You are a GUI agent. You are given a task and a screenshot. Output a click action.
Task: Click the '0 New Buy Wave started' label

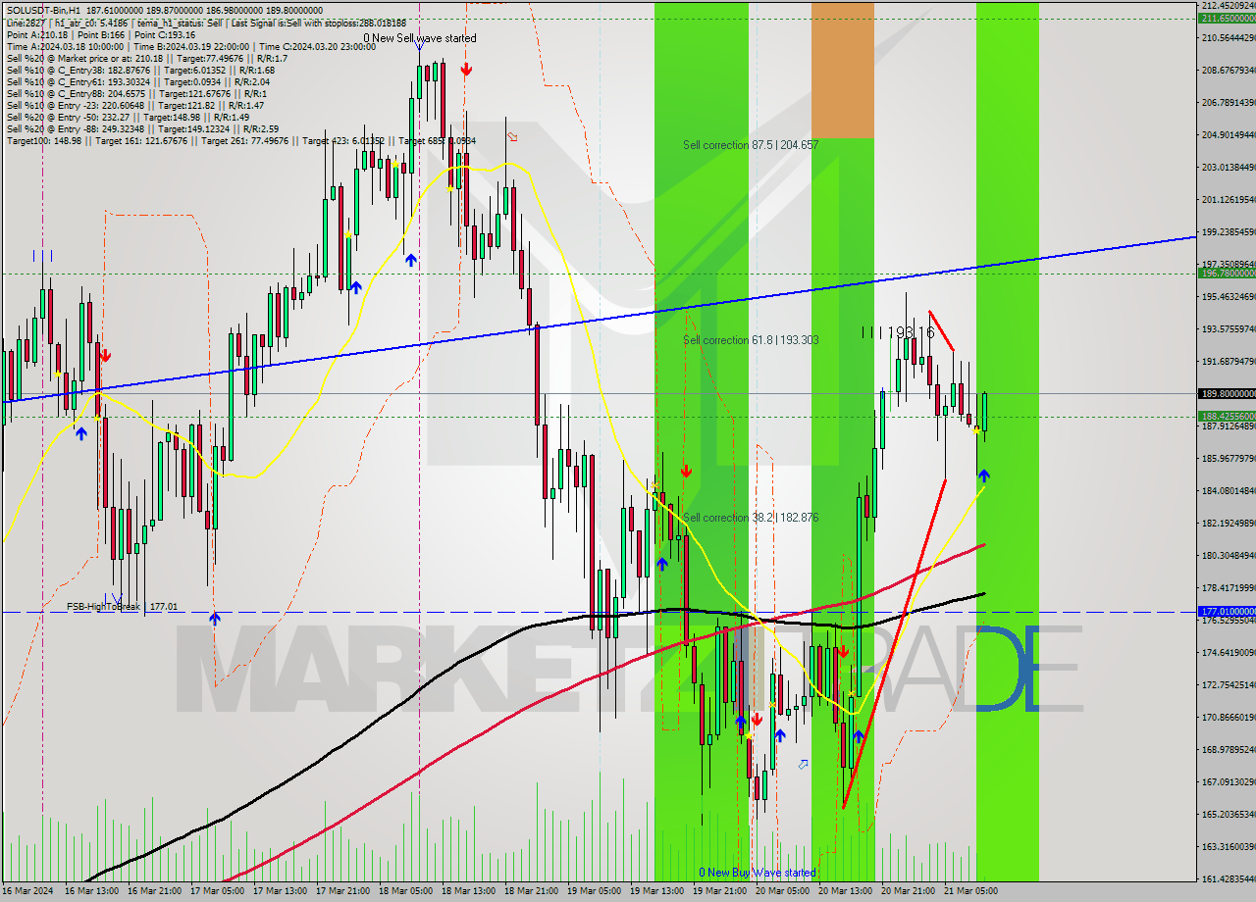[x=757, y=873]
